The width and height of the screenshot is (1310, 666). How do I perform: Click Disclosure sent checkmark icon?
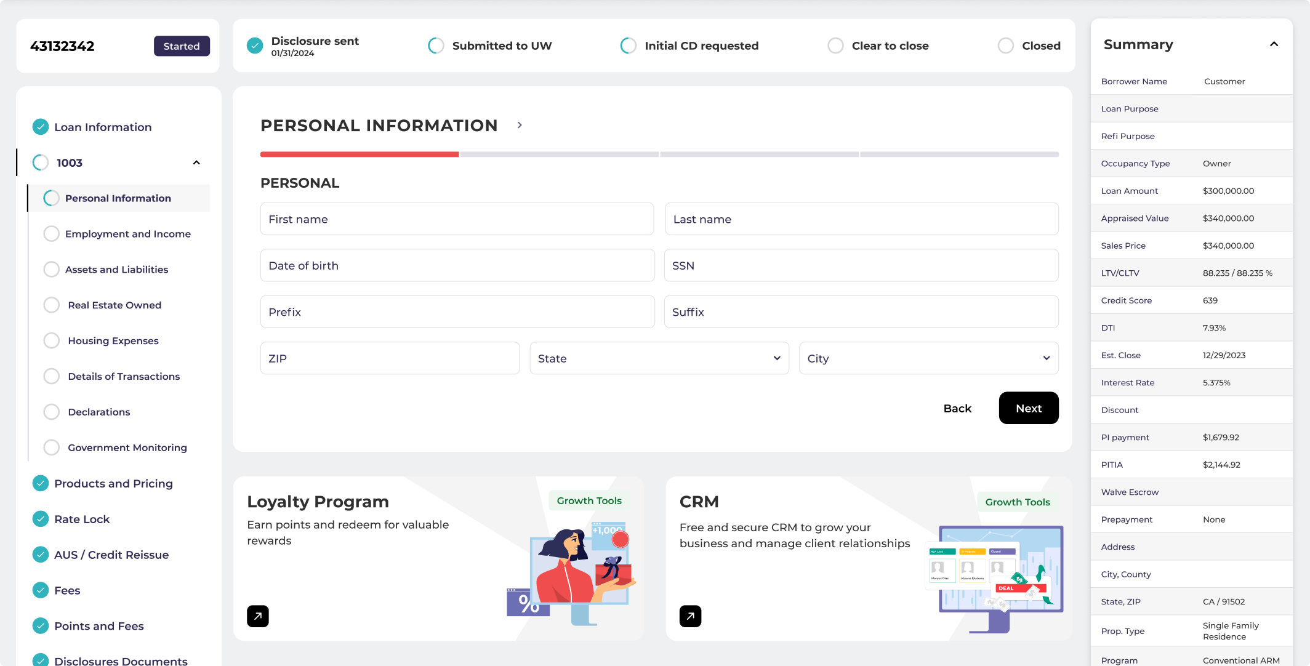point(255,46)
